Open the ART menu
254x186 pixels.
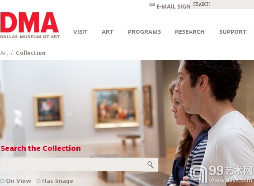point(108,32)
